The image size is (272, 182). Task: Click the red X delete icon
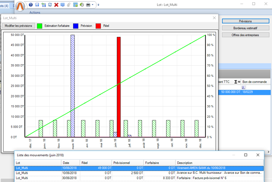pos(56,5)
